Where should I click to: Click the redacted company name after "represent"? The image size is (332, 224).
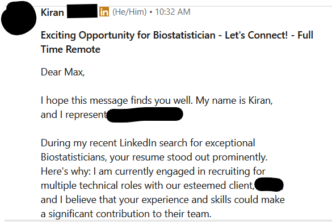tap(145, 115)
